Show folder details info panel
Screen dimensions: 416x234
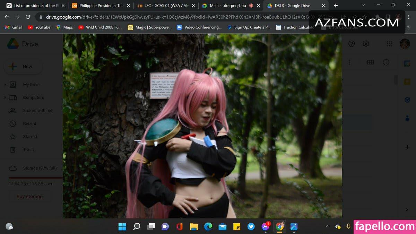point(386,62)
